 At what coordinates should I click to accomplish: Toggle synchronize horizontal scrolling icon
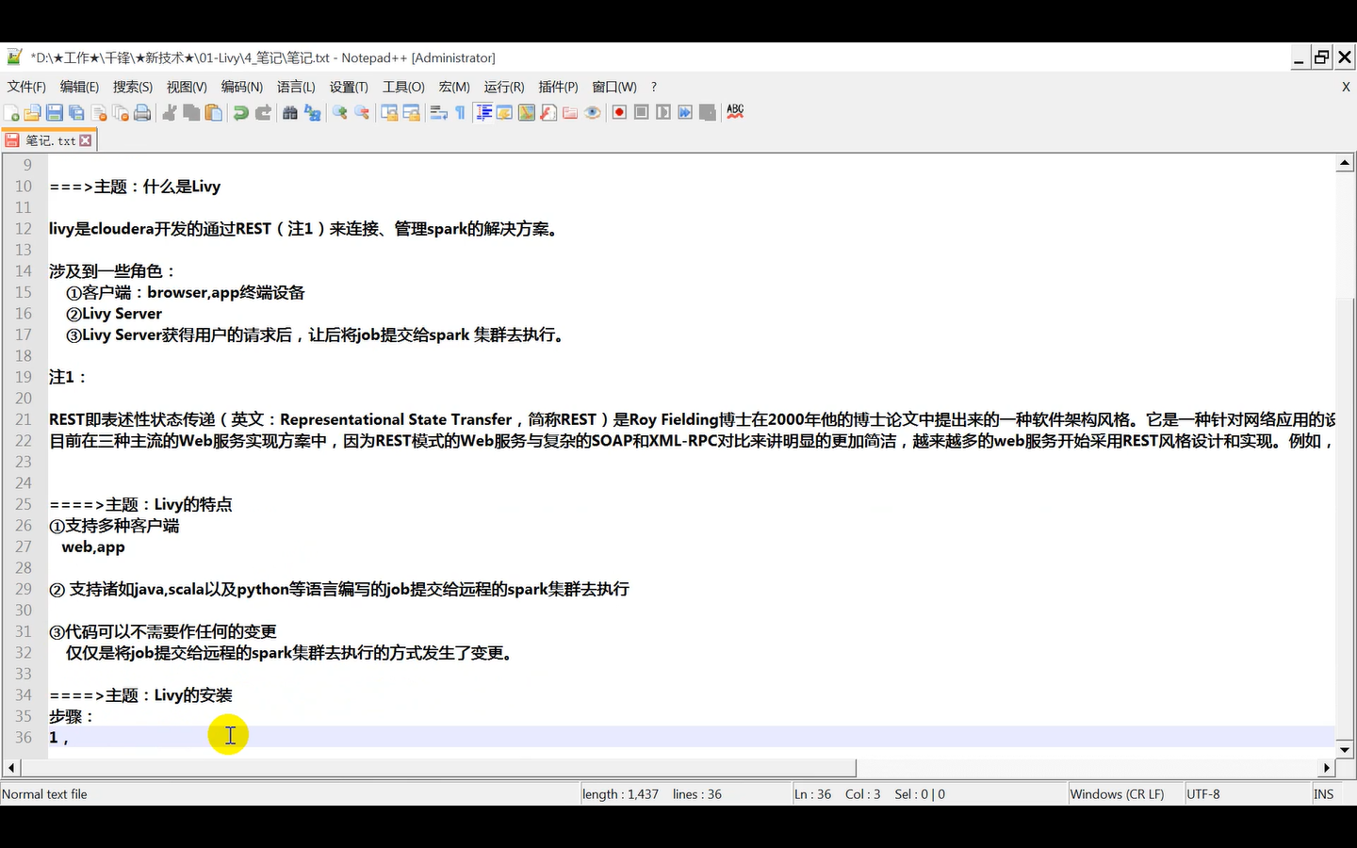[x=412, y=112]
